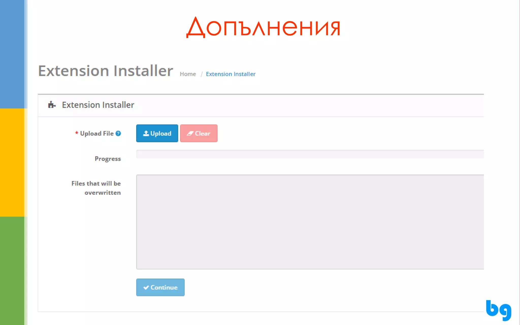The image size is (520, 325).
Task: Click the red required asterisk beside Upload File
Action: [76, 133]
